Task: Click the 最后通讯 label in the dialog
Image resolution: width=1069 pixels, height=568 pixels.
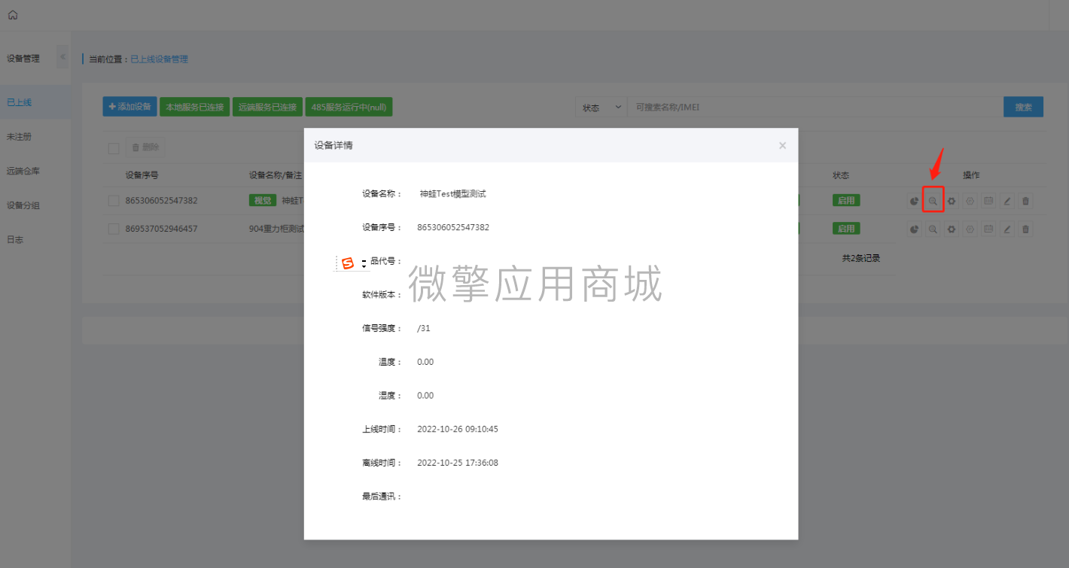Action: coord(382,497)
